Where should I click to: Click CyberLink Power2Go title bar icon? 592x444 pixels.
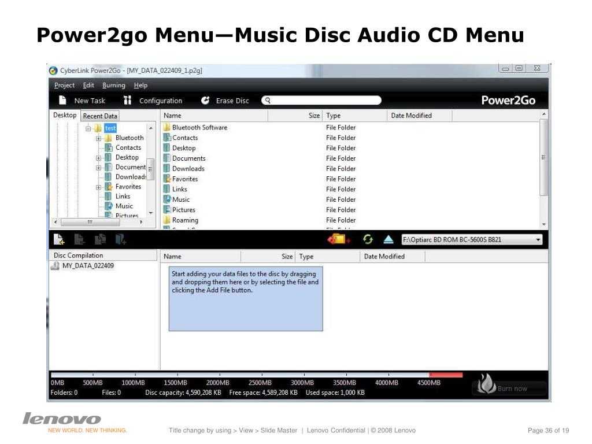tap(54, 71)
